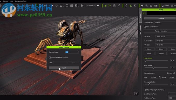Click the green scattered-dots particle icon
The width and height of the screenshot is (176, 100).
[x=130, y=6]
